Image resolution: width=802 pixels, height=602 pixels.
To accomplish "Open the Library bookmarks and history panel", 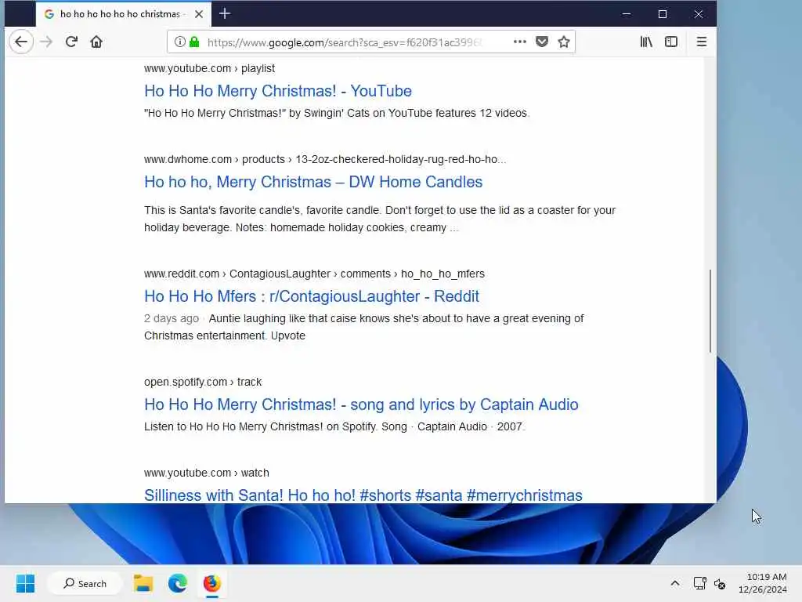I will tap(646, 42).
